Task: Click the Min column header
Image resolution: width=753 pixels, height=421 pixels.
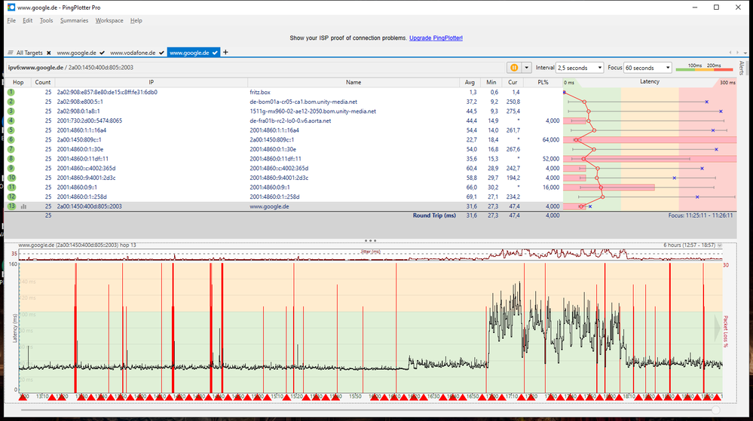Action: pos(491,83)
